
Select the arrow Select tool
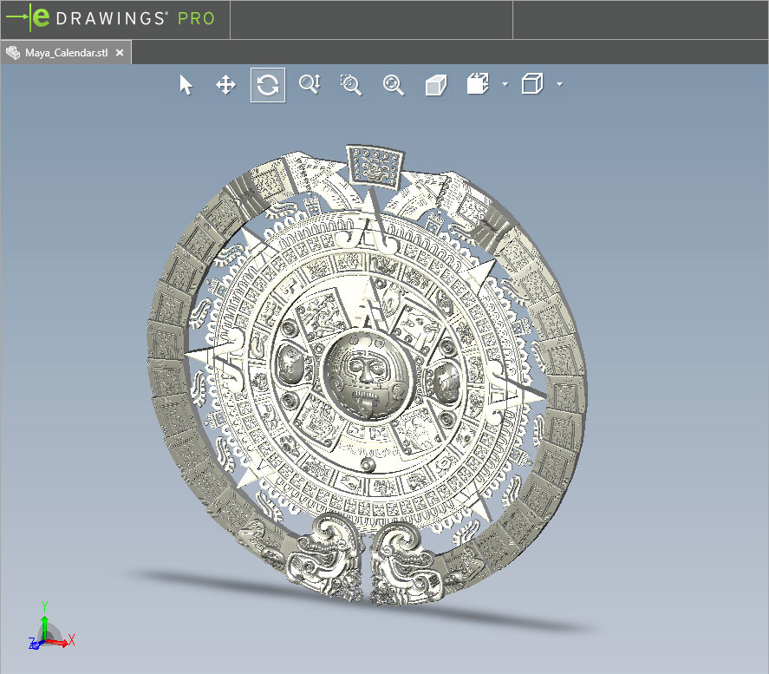186,85
